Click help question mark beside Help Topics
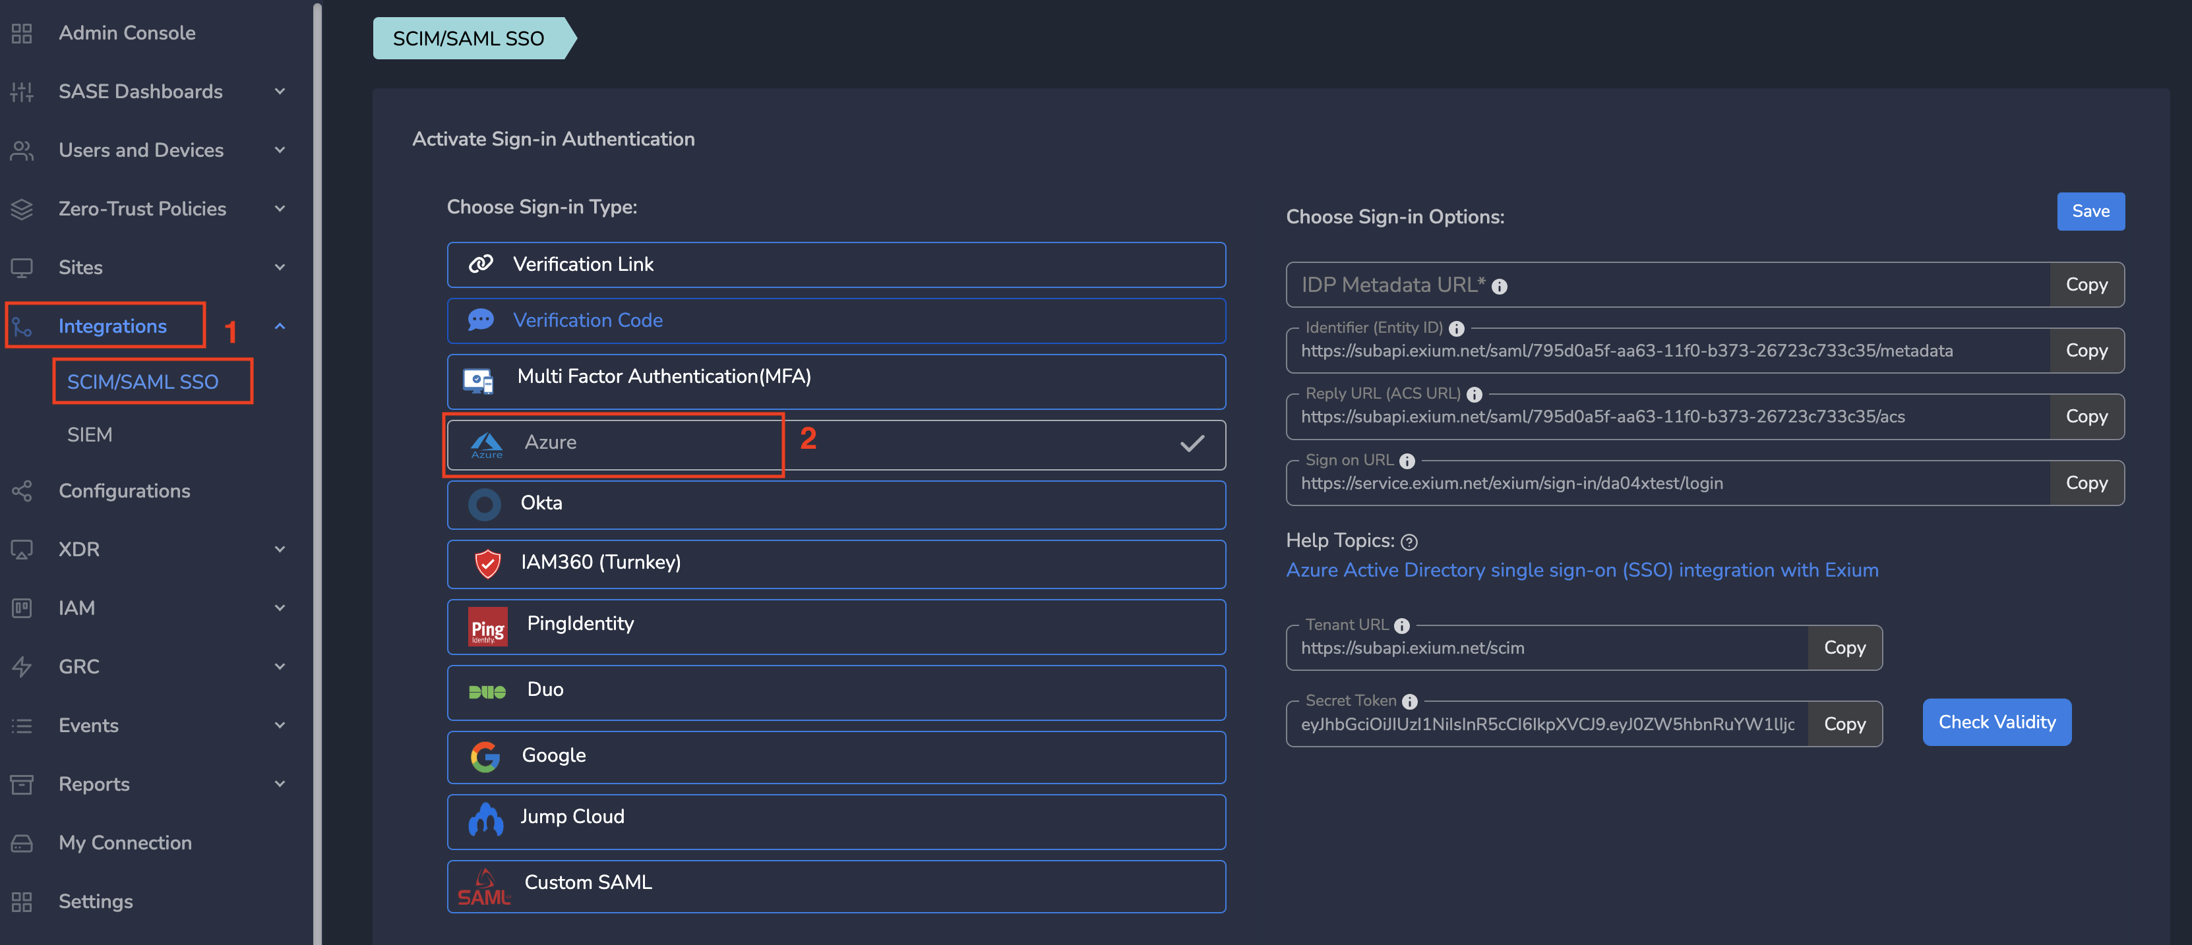 point(1409,542)
